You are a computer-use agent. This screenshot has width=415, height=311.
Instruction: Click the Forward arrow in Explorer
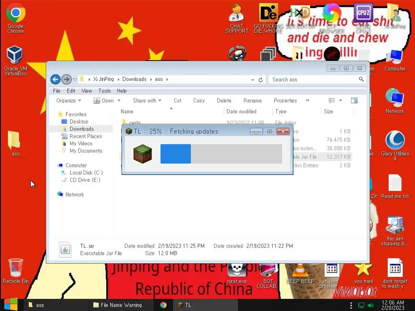66,79
